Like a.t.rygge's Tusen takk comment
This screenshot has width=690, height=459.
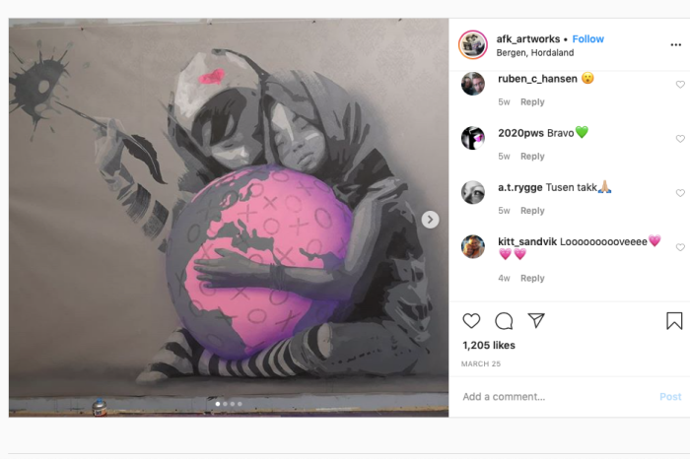(x=680, y=193)
